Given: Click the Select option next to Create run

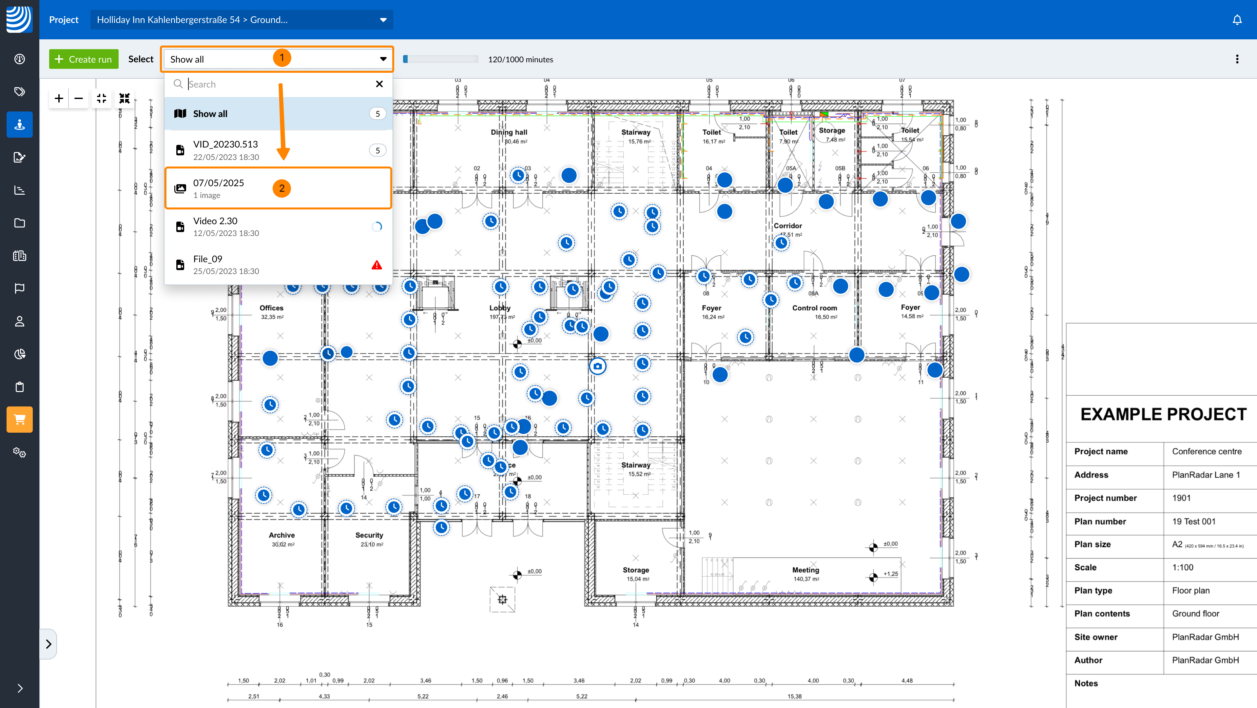Looking at the screenshot, I should coord(141,59).
